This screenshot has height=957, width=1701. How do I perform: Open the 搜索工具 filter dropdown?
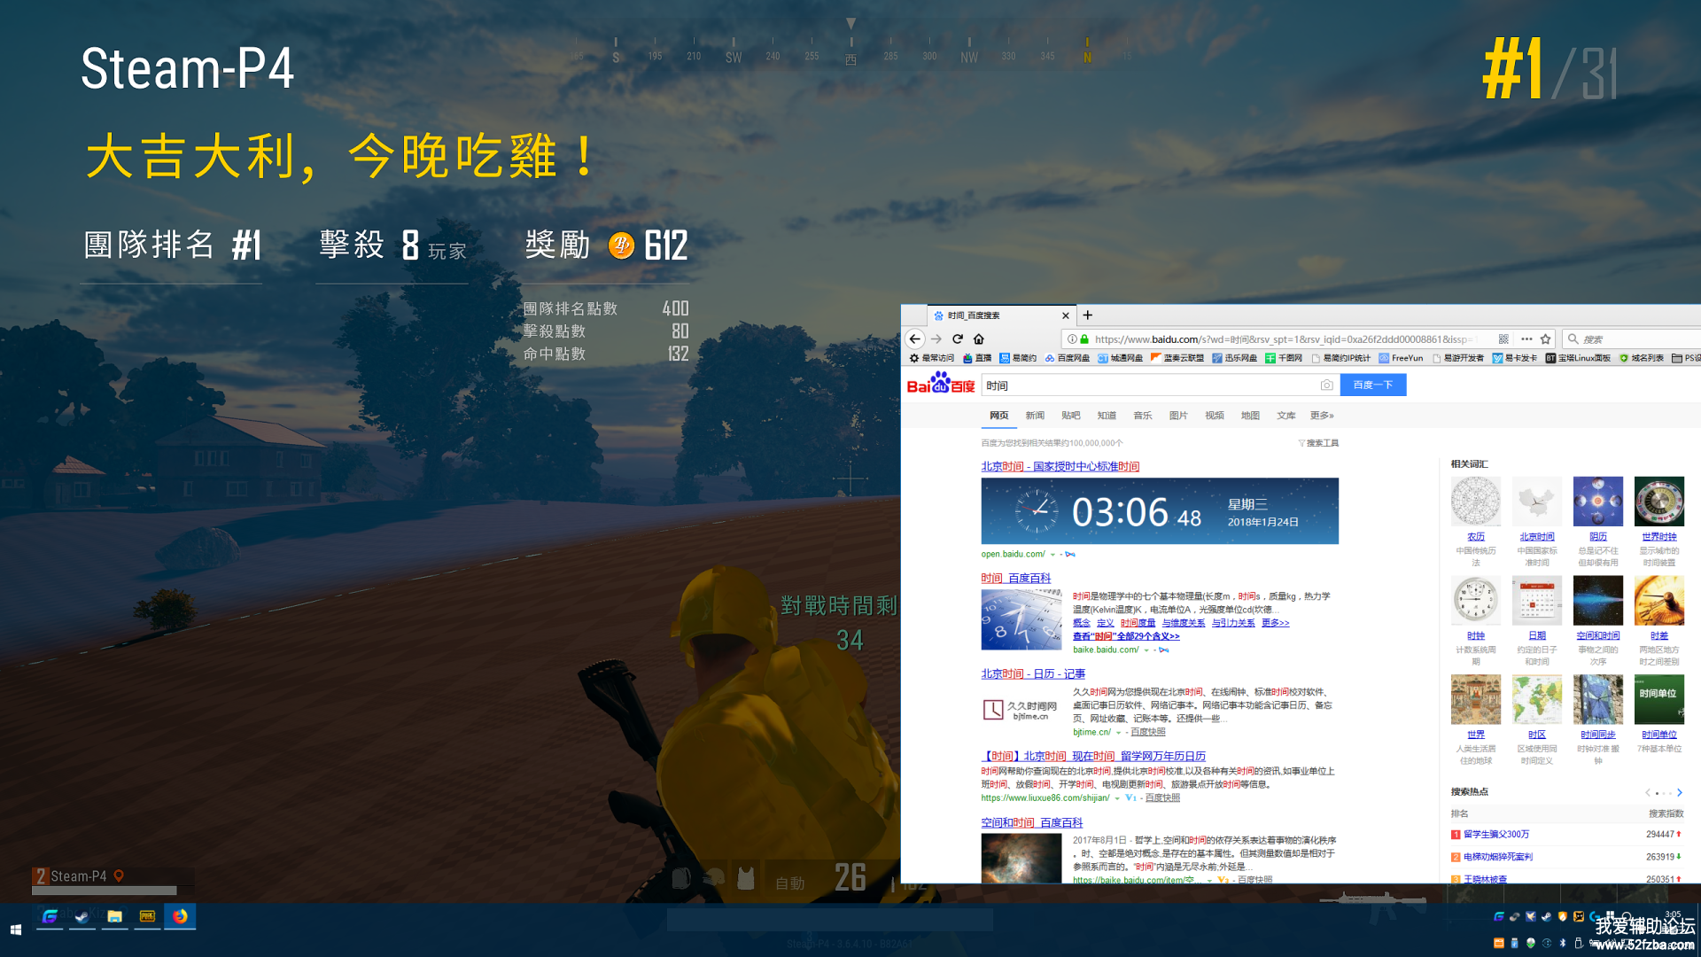(x=1318, y=443)
